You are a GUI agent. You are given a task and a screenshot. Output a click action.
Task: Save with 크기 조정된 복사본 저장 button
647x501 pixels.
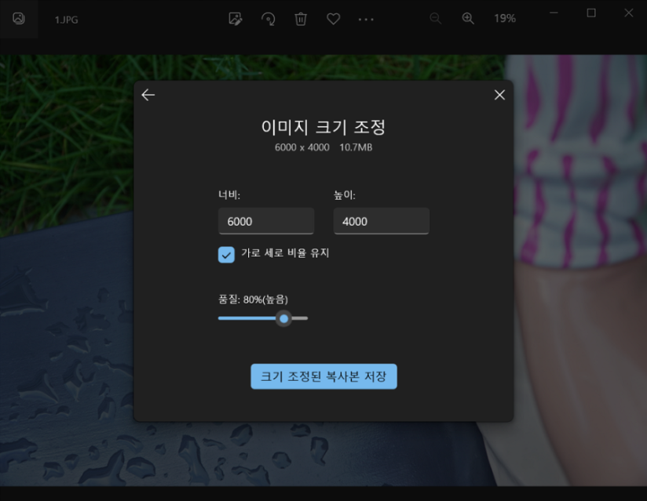point(324,376)
